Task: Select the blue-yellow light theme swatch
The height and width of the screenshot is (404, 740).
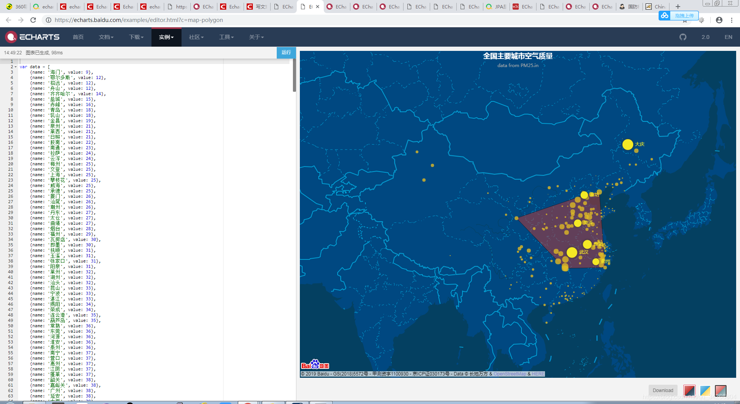Action: (705, 391)
